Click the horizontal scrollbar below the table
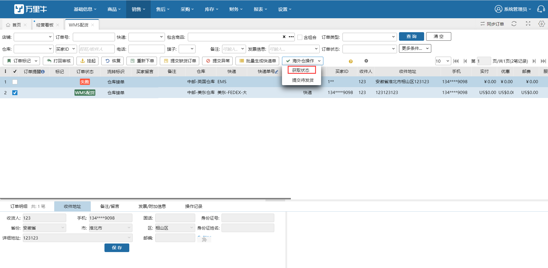Image resolution: width=548 pixels, height=268 pixels. [146, 199]
